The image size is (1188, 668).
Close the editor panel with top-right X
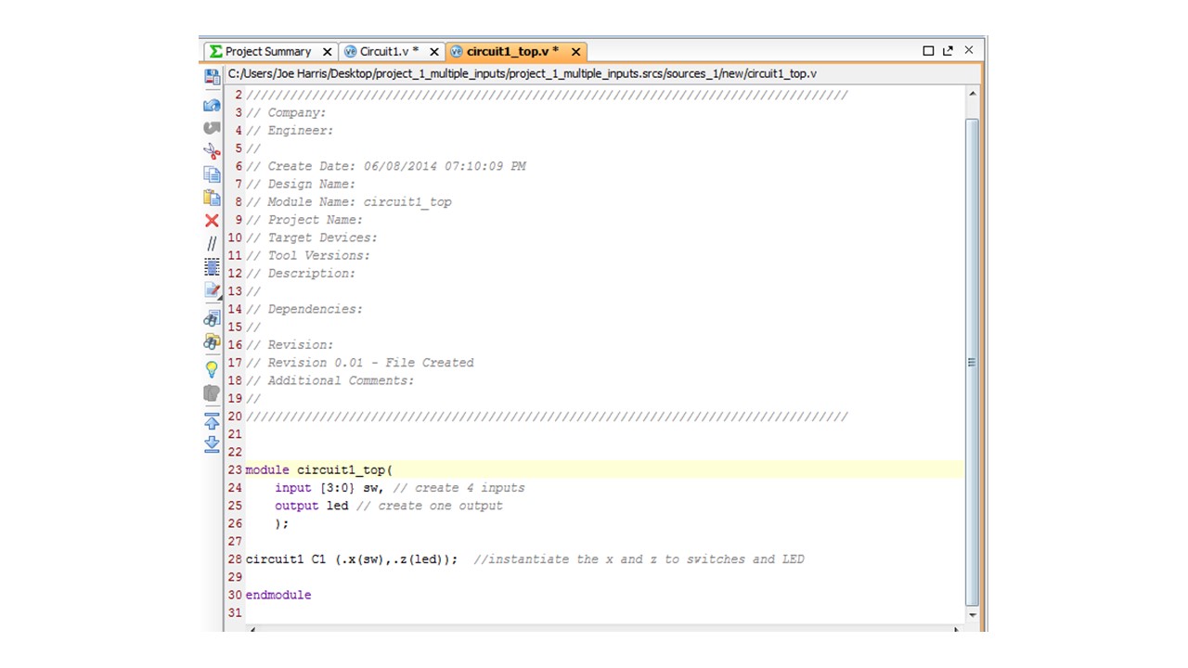(969, 50)
